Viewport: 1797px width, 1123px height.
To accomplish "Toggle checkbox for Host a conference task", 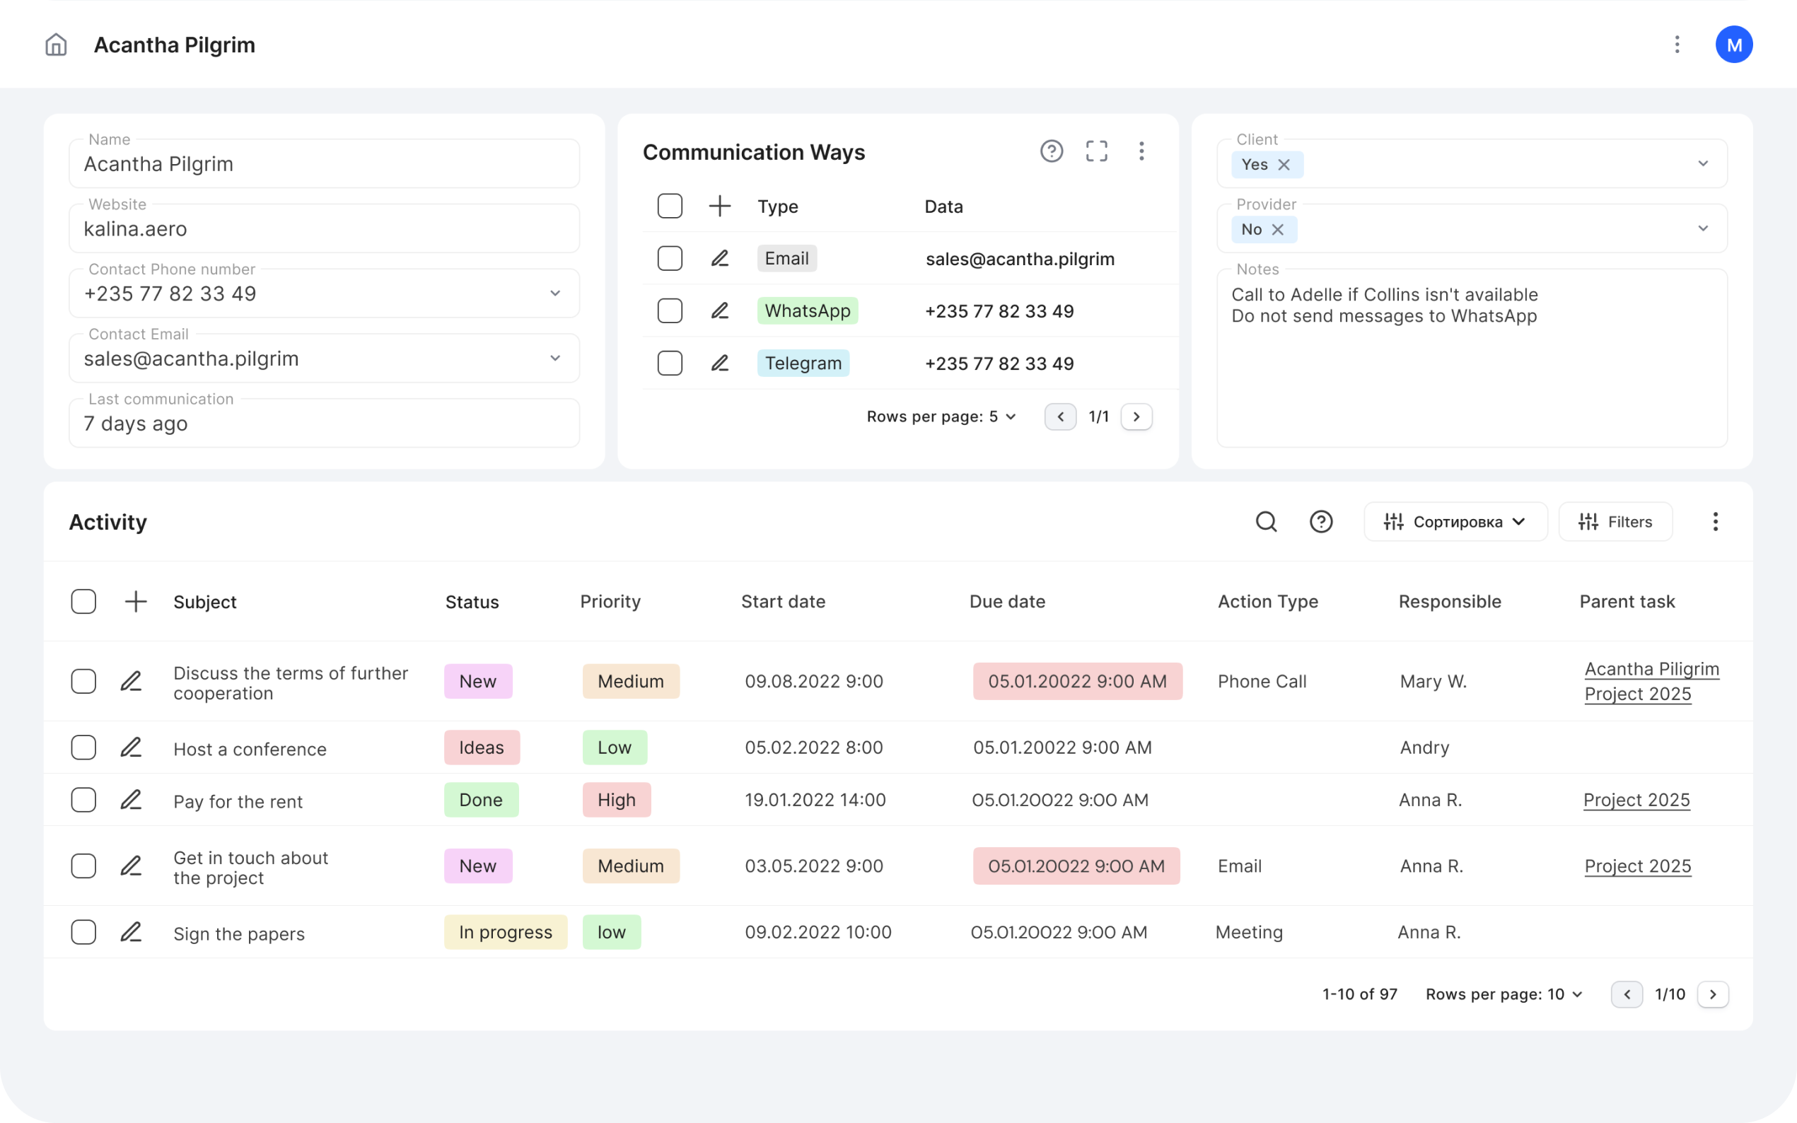I will pyautogui.click(x=83, y=747).
